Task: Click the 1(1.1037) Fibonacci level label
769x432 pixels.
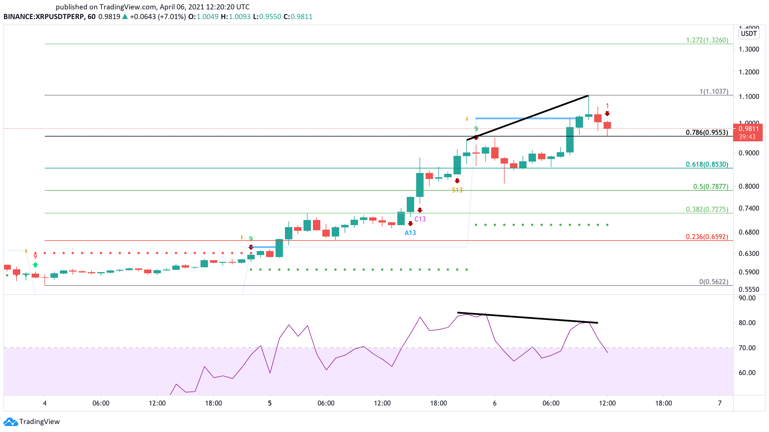Action: pyautogui.click(x=714, y=91)
